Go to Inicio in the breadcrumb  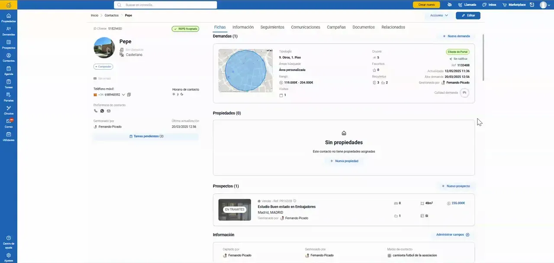[x=94, y=16]
